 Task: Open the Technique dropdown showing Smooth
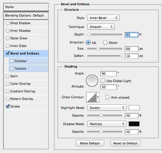tap(101, 27)
